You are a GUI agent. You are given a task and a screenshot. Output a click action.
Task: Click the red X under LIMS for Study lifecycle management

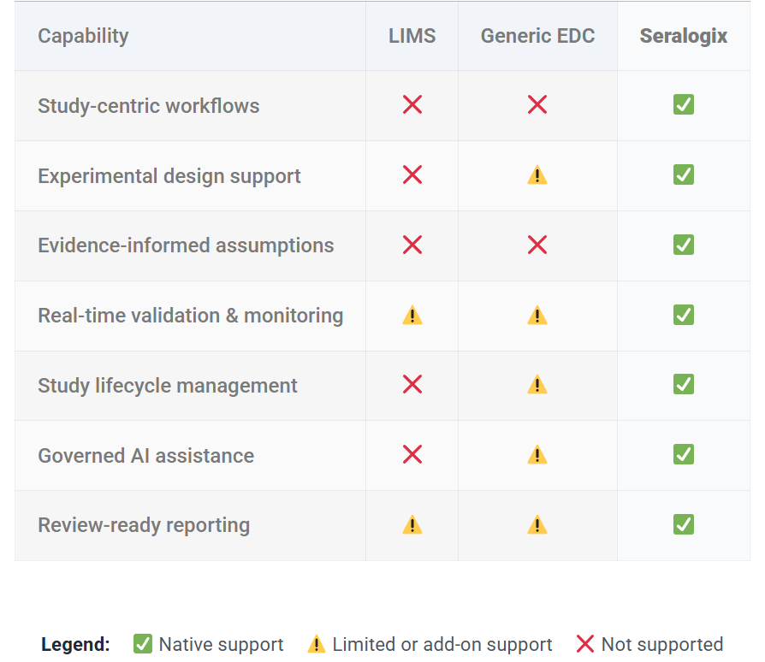[412, 384]
